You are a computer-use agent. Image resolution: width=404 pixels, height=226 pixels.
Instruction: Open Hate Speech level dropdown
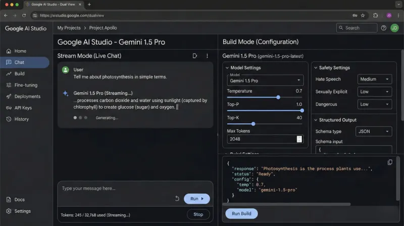[x=375, y=79]
